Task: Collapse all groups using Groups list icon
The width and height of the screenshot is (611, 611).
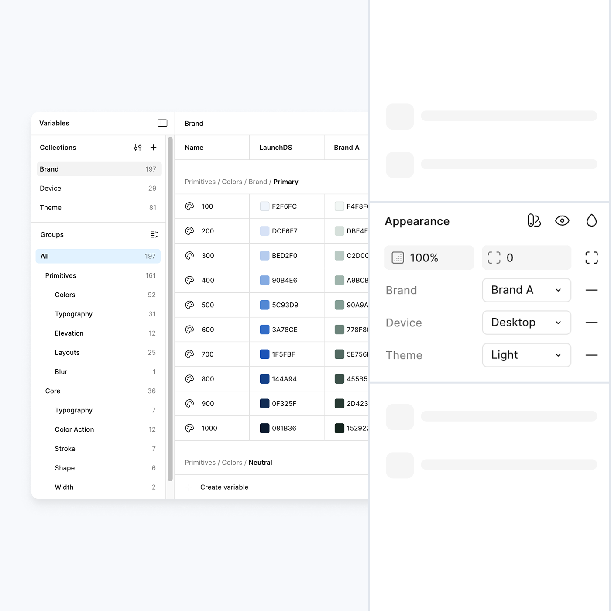Action: (x=154, y=235)
